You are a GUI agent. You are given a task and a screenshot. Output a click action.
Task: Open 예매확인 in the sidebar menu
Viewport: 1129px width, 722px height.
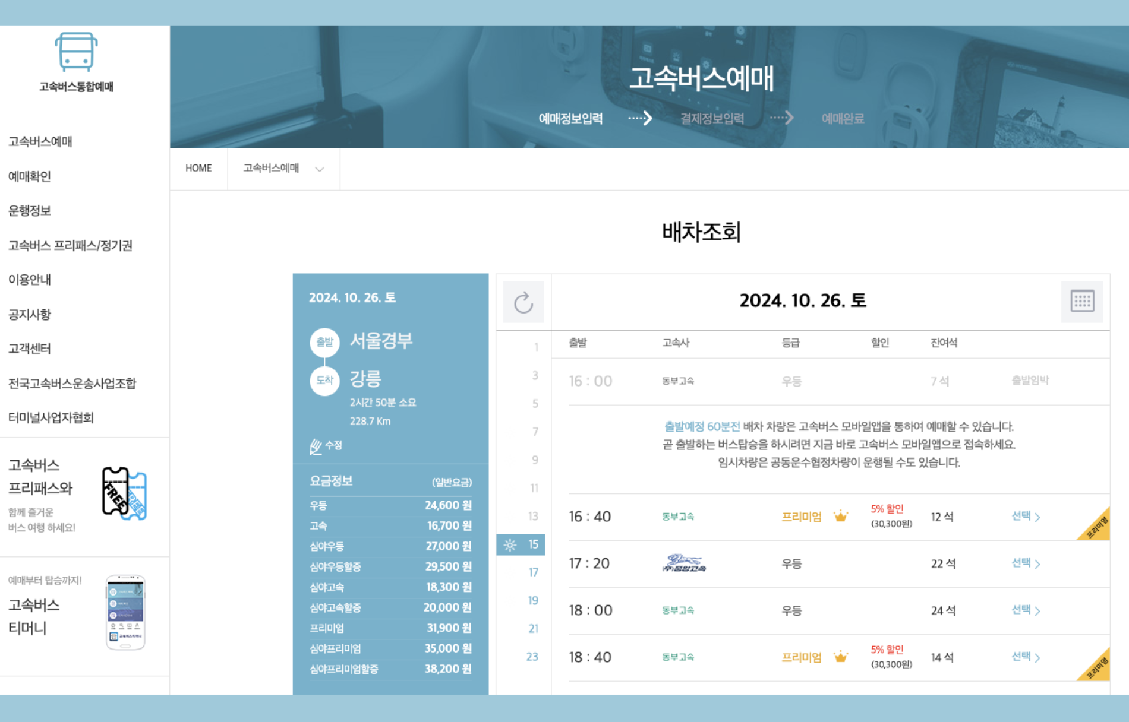click(30, 176)
